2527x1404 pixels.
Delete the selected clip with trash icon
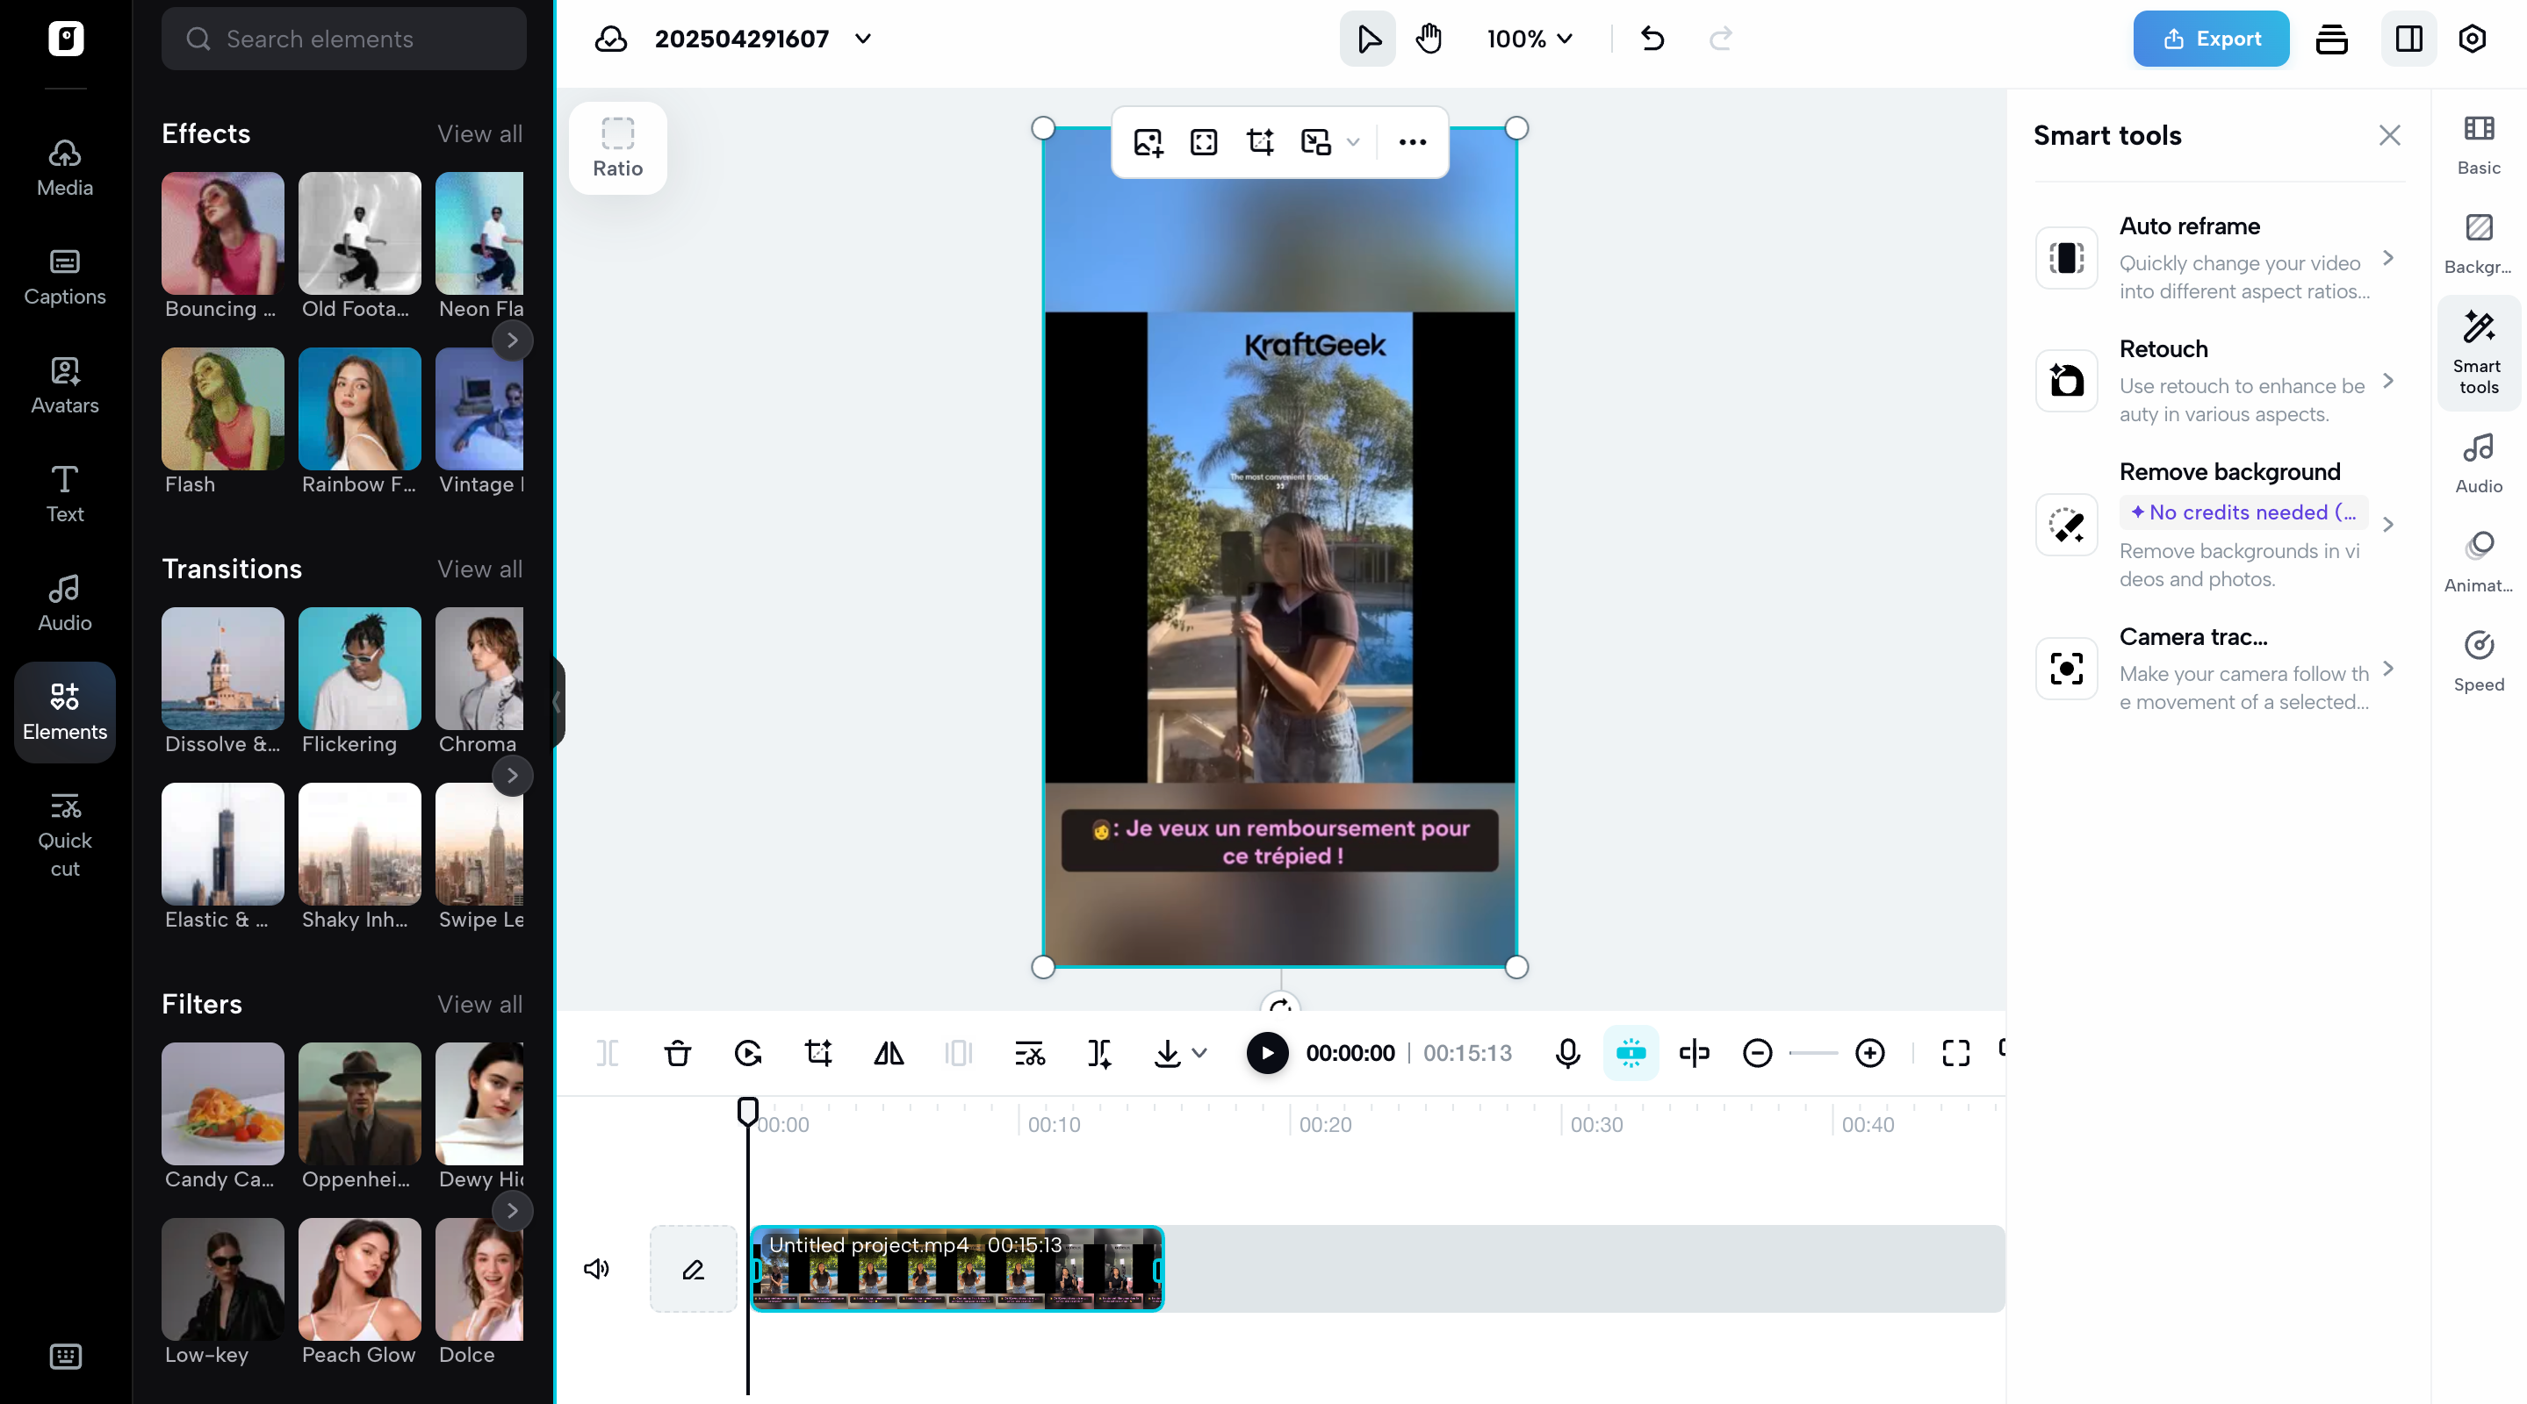point(678,1053)
